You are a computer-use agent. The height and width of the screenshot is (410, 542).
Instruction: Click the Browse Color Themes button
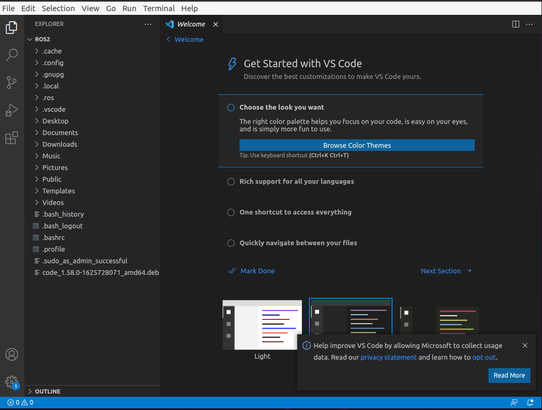(x=357, y=146)
